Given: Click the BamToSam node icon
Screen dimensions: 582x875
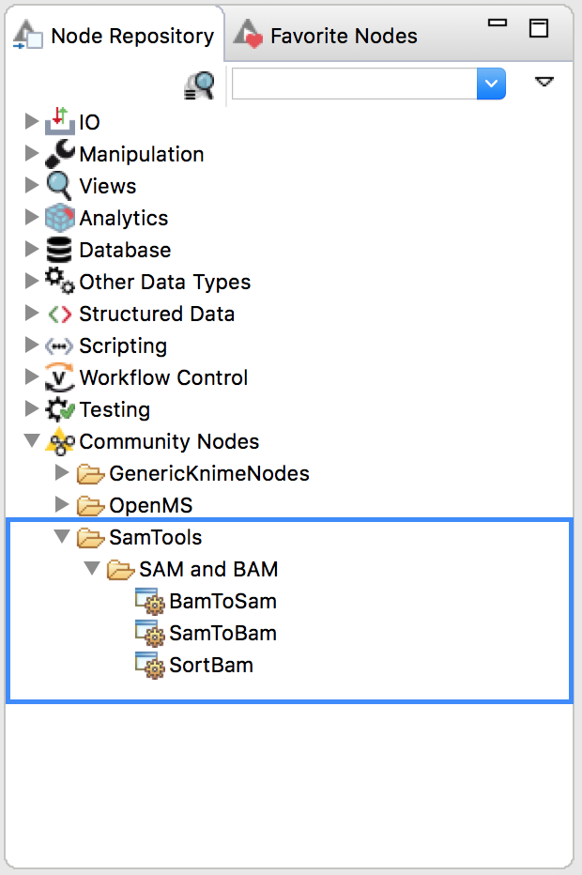Looking at the screenshot, I should point(150,601).
